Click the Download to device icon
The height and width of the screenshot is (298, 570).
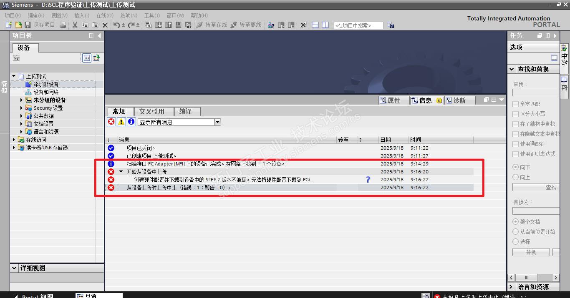(x=158, y=25)
